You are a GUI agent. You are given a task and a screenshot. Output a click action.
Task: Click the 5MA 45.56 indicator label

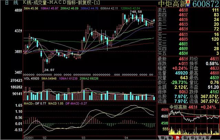[x=31, y=8]
